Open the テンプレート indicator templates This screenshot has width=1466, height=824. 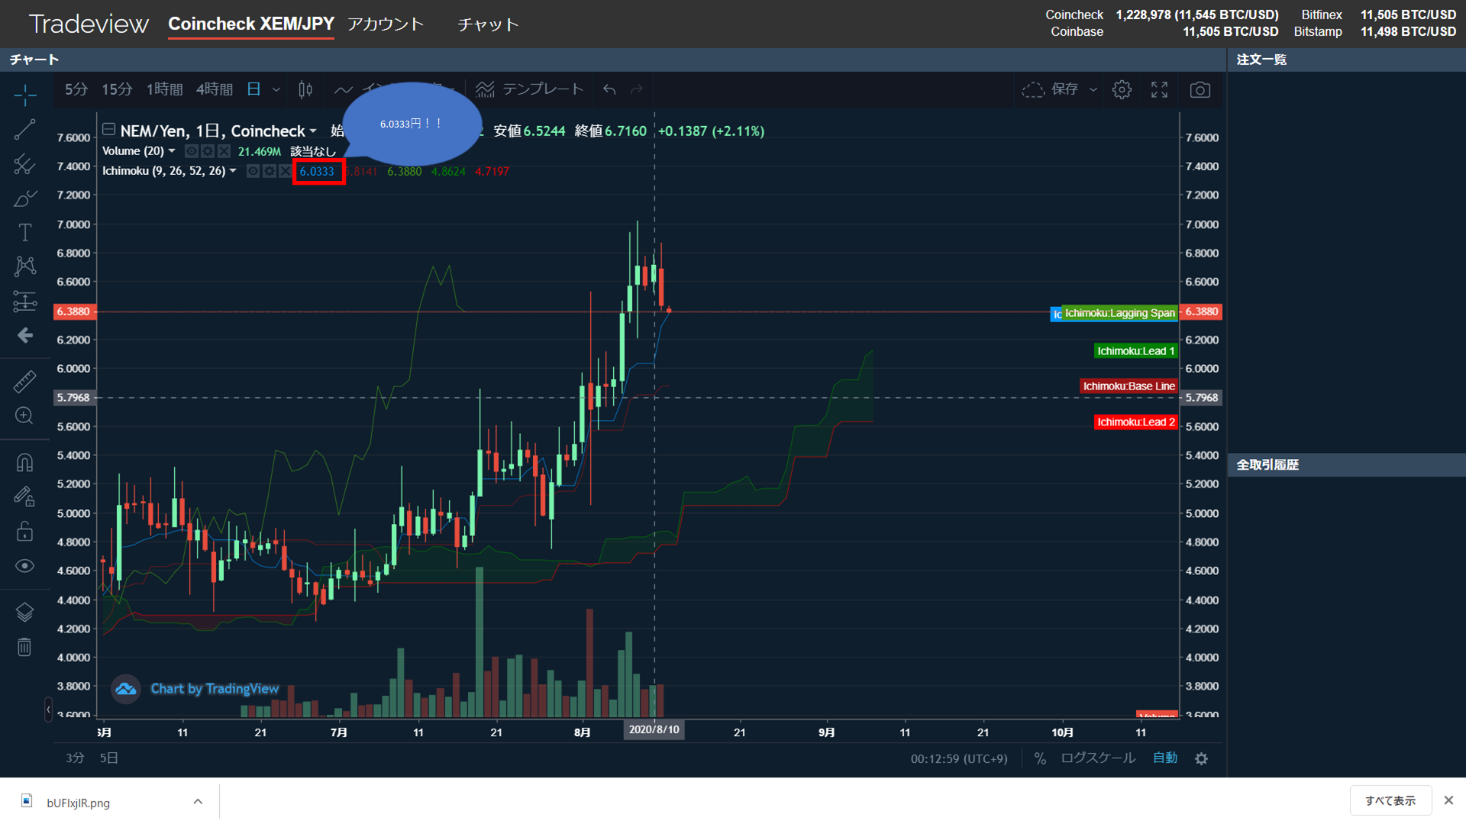click(x=529, y=89)
